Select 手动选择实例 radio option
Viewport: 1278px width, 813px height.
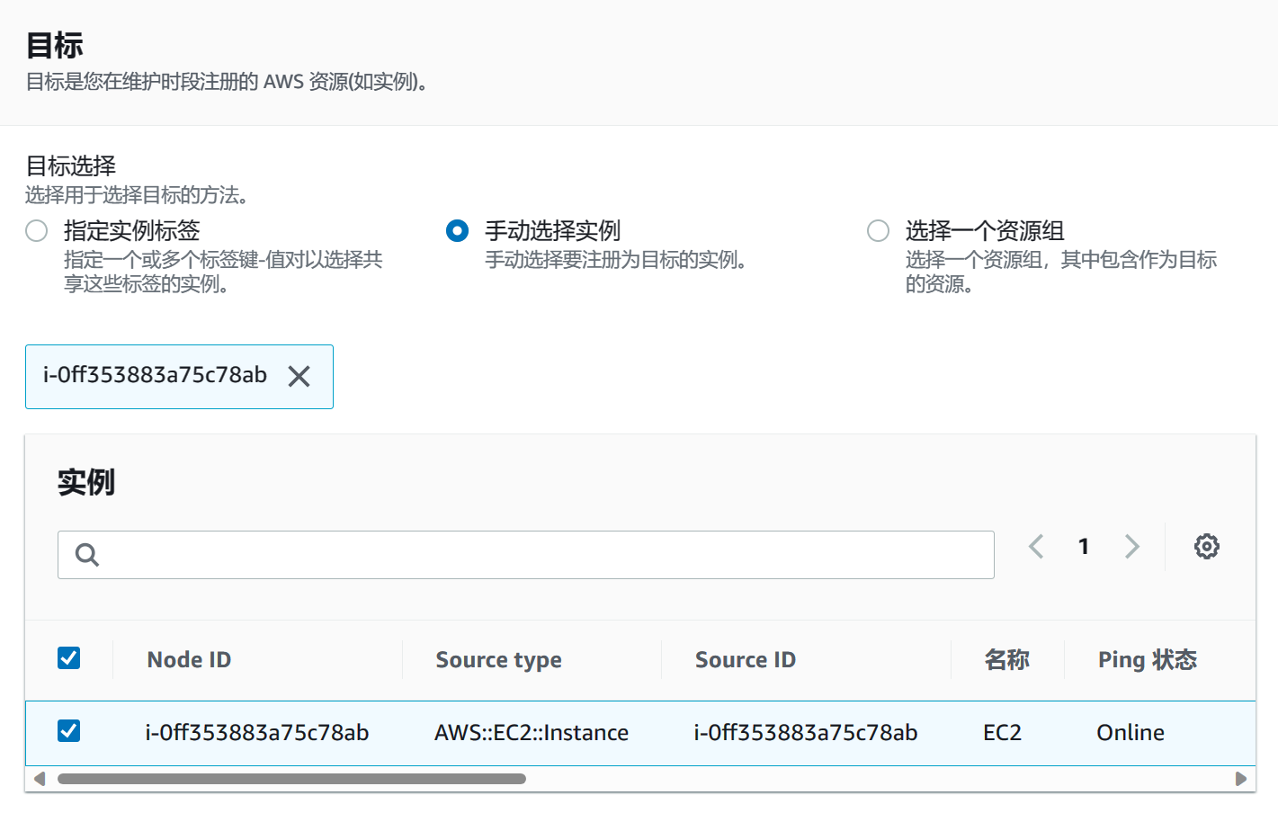tap(457, 231)
